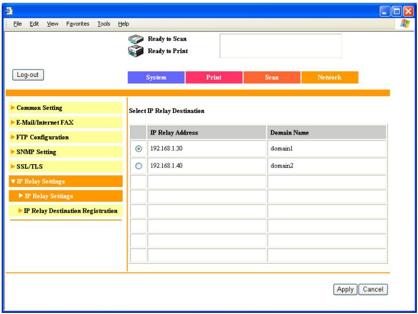Open the File menu

point(17,24)
